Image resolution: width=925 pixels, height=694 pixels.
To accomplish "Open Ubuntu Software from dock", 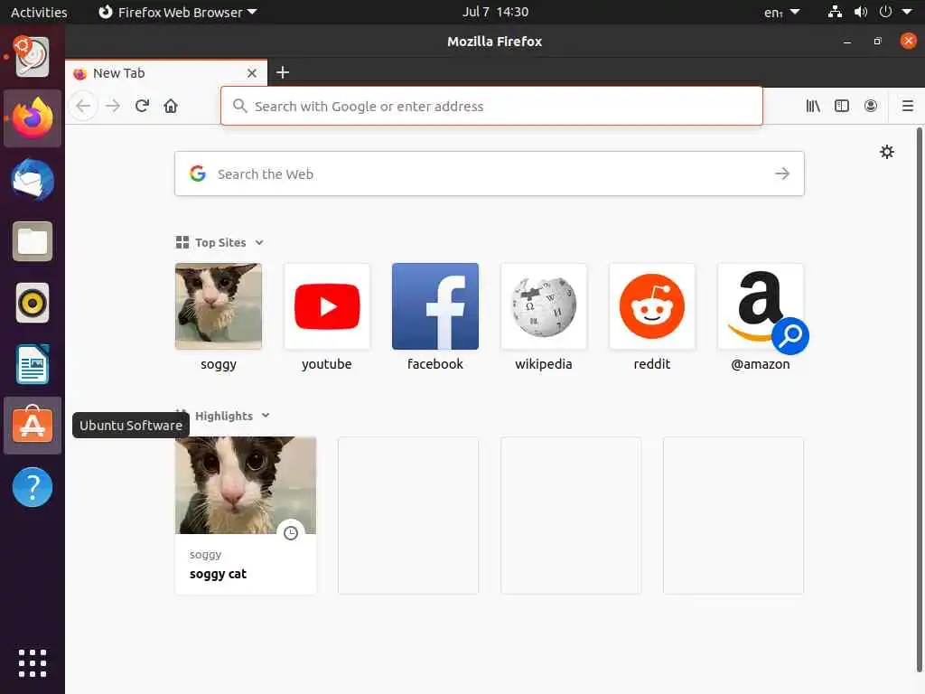I will click(33, 426).
